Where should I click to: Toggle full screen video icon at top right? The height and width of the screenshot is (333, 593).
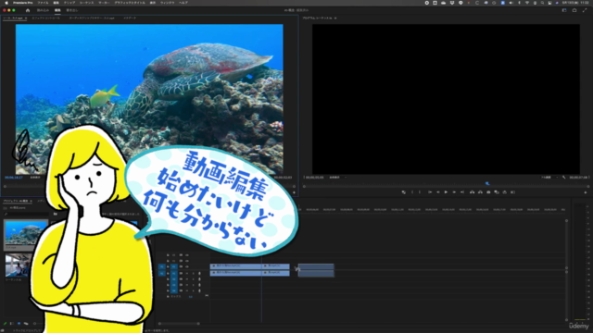point(585,10)
